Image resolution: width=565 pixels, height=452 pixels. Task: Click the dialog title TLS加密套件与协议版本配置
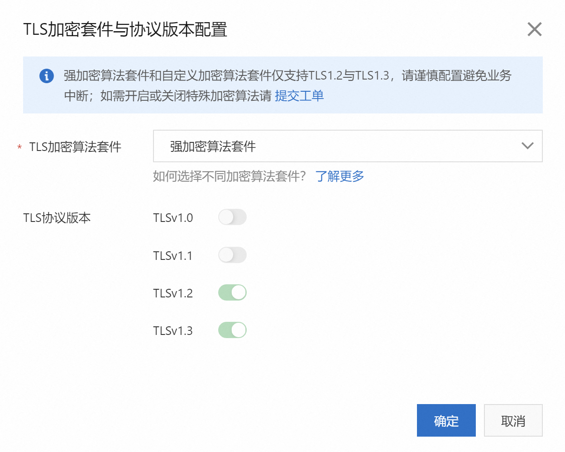coord(125,30)
